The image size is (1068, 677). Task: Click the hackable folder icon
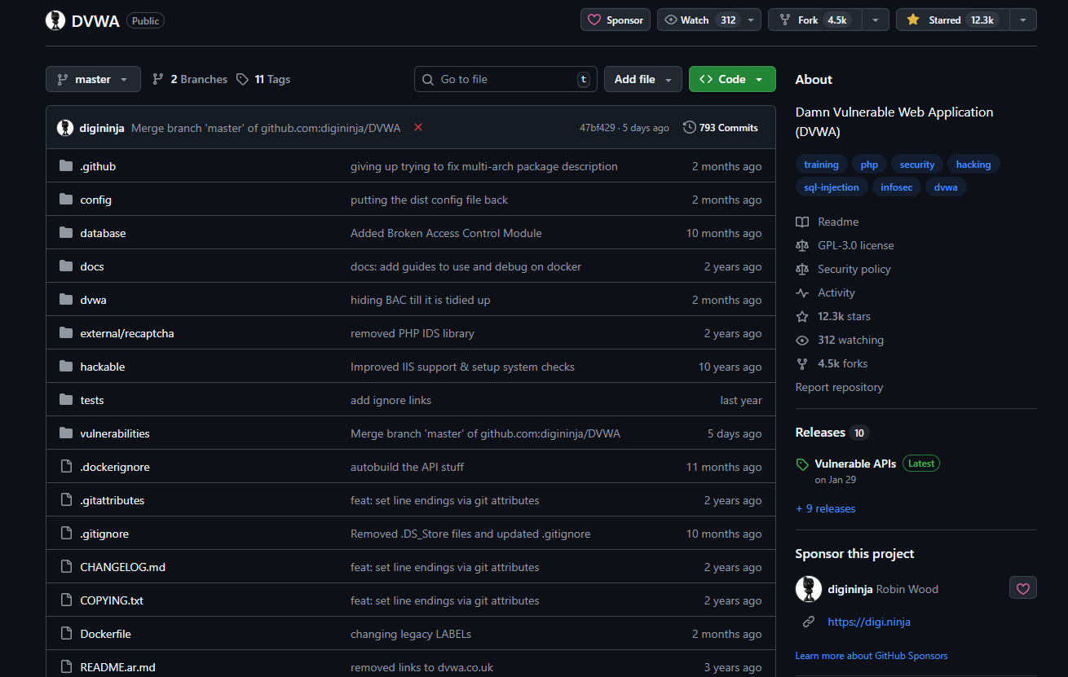(x=66, y=367)
